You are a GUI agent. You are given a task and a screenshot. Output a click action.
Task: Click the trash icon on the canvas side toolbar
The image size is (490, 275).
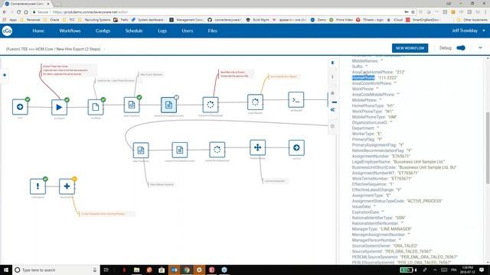click(332, 93)
